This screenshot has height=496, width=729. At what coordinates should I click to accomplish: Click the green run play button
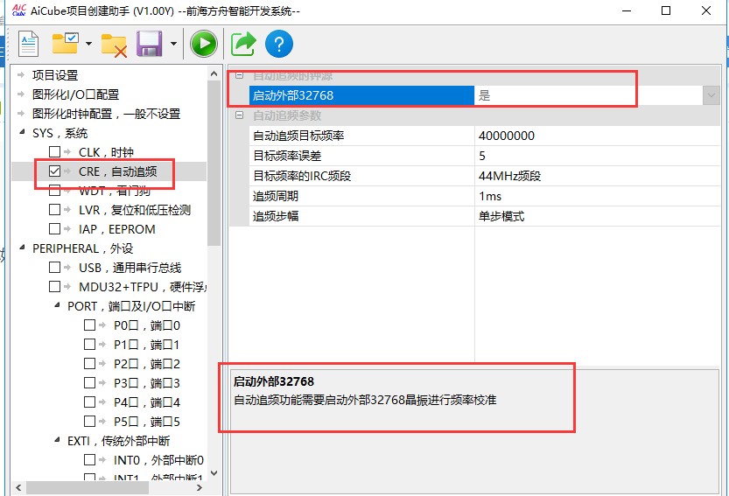click(204, 44)
